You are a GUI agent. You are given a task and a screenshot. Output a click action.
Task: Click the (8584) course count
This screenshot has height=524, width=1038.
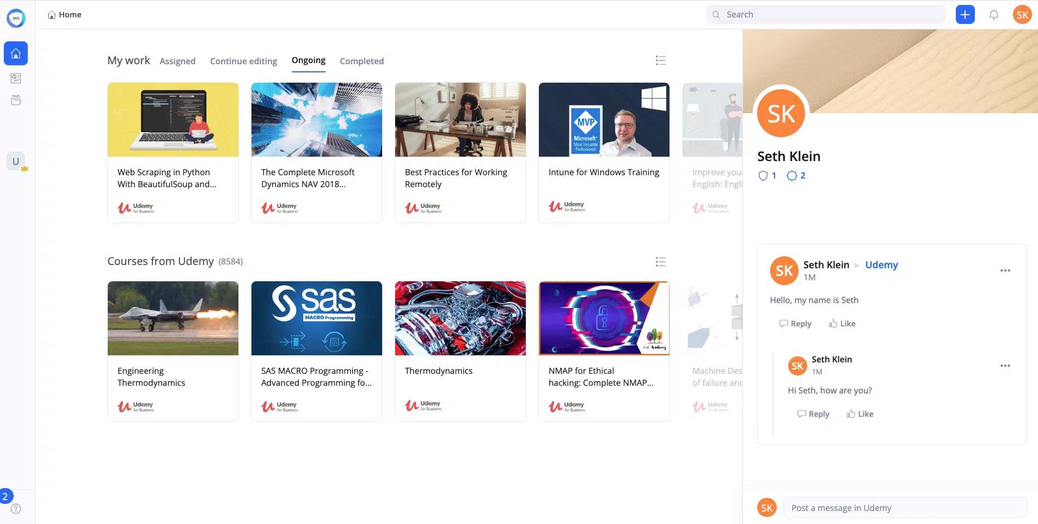[231, 262]
